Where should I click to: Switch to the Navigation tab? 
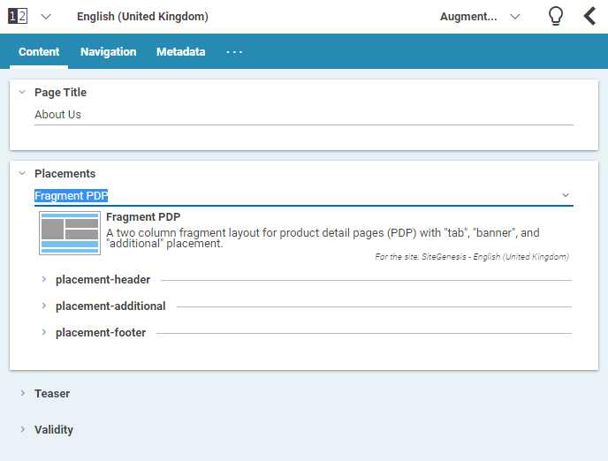[x=108, y=52]
